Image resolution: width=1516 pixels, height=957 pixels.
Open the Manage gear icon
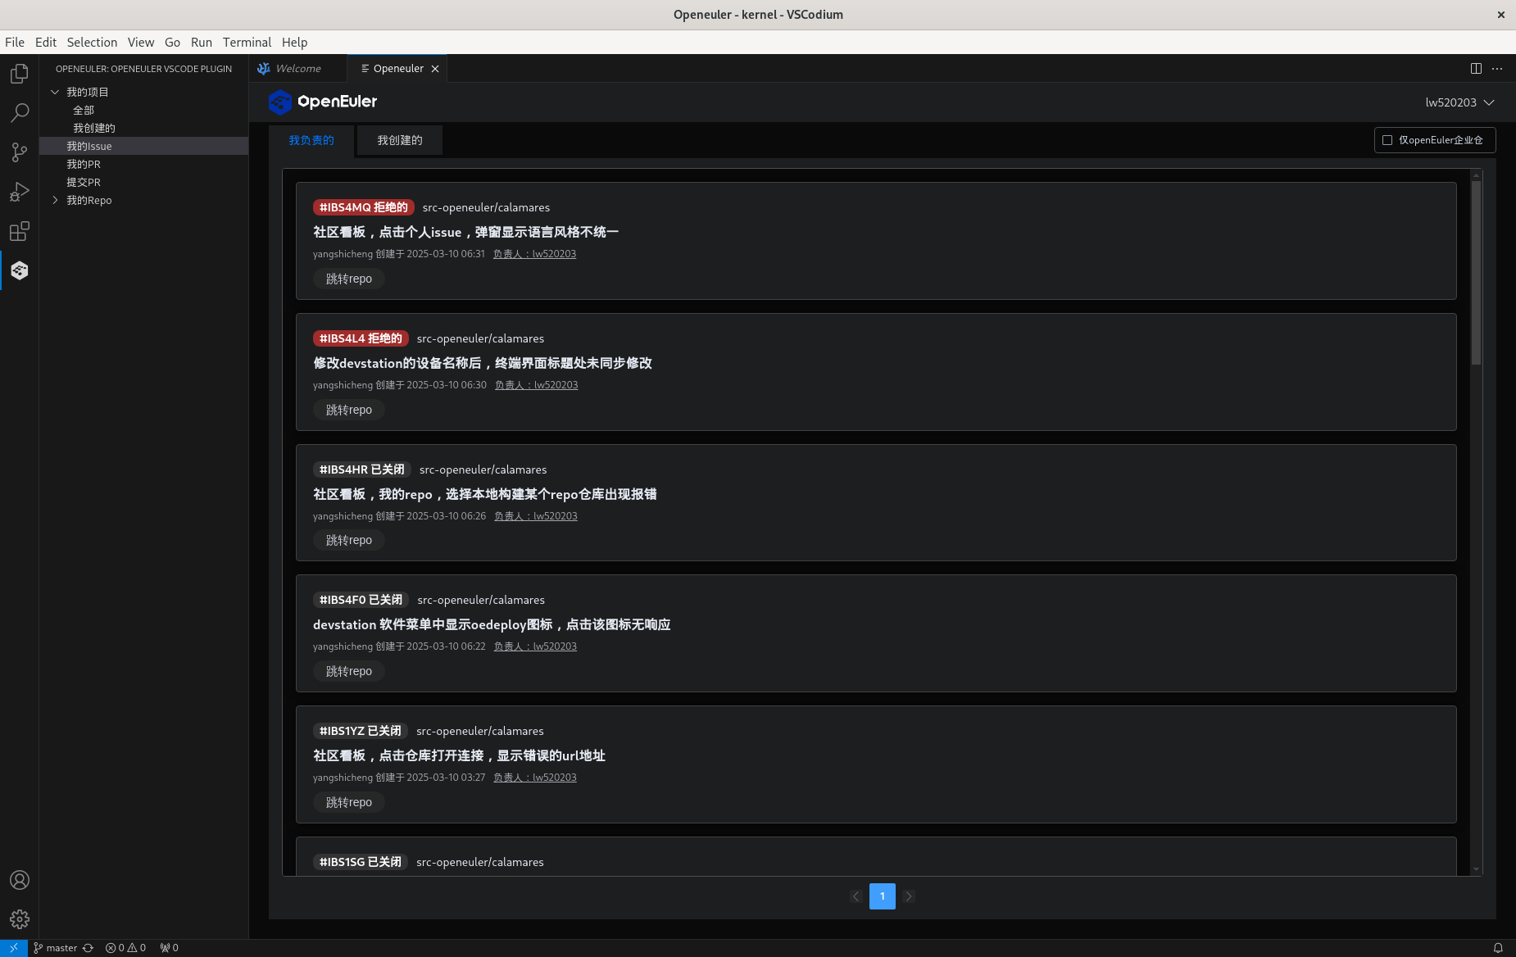tap(20, 919)
